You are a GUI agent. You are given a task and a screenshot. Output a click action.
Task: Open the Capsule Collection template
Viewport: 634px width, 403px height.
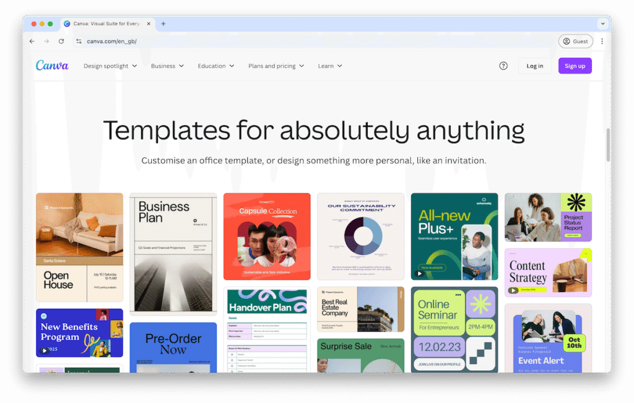tap(267, 236)
